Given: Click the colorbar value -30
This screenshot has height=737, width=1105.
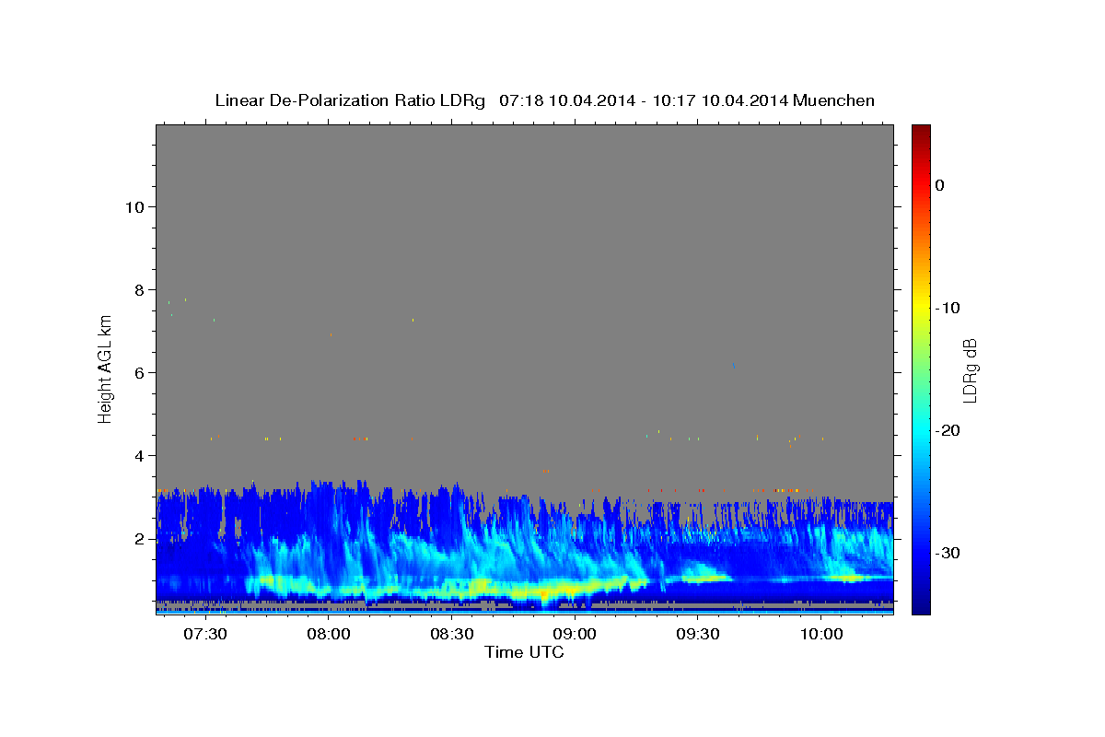Looking at the screenshot, I should (948, 553).
